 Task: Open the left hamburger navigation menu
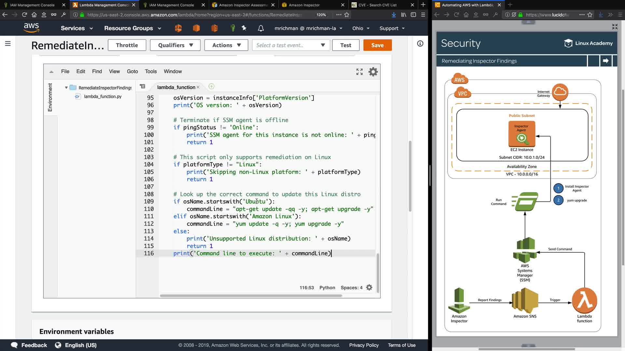[8, 44]
